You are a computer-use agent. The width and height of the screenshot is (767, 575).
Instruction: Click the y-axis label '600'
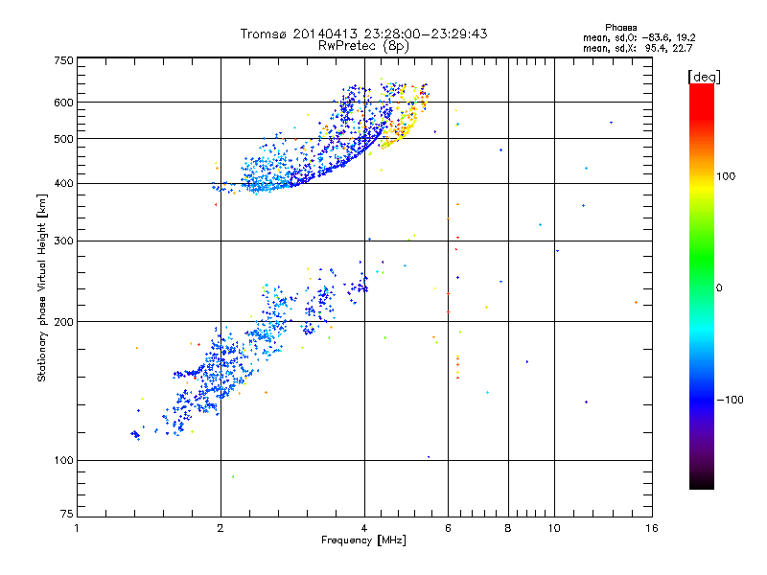point(63,103)
